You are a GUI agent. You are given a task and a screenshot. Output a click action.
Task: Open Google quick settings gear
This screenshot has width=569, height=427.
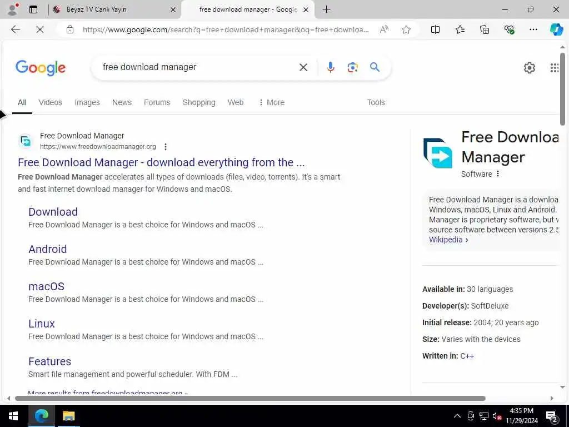pos(529,67)
